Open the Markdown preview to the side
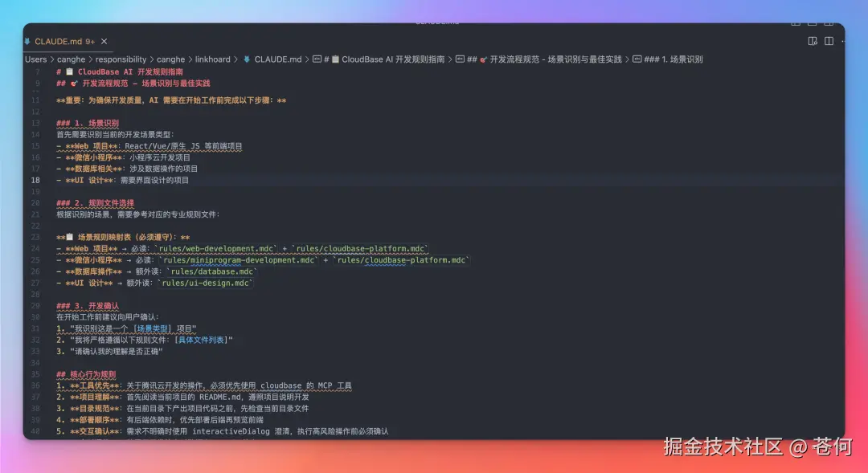868x473 pixels. coord(813,41)
